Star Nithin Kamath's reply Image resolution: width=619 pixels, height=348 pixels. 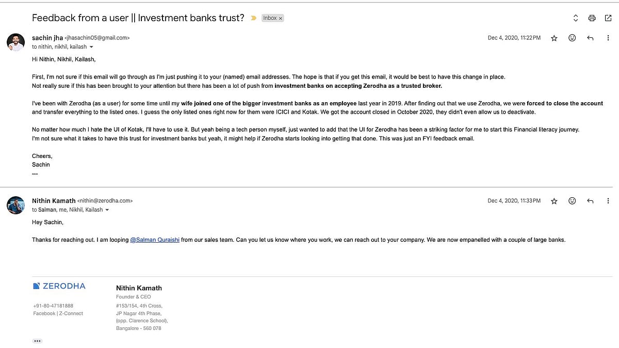(x=554, y=201)
